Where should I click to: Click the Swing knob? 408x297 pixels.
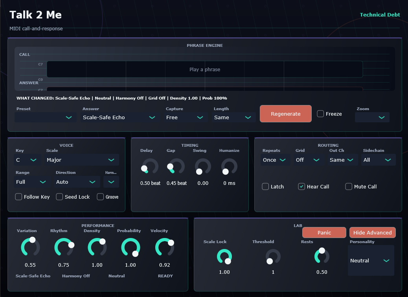203,166
